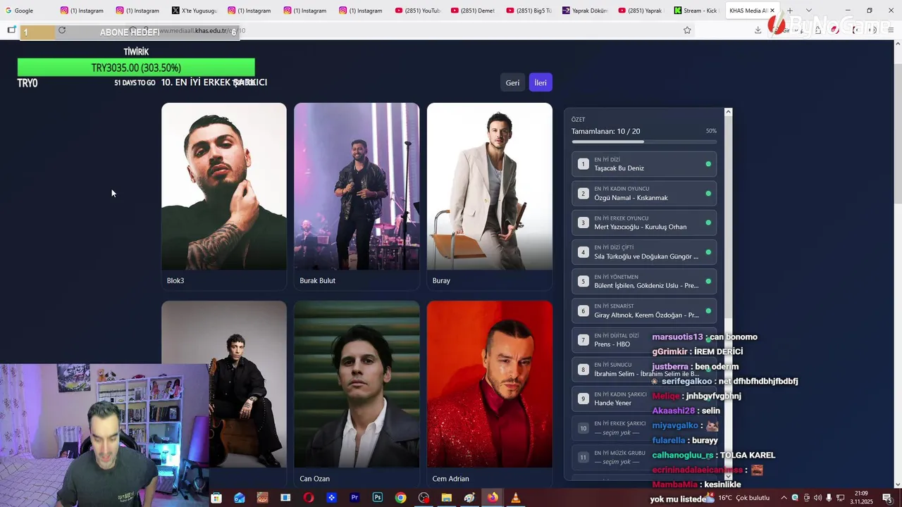Open Photoshop from the taskbar
Viewport: 902px width, 507px height.
(x=378, y=498)
